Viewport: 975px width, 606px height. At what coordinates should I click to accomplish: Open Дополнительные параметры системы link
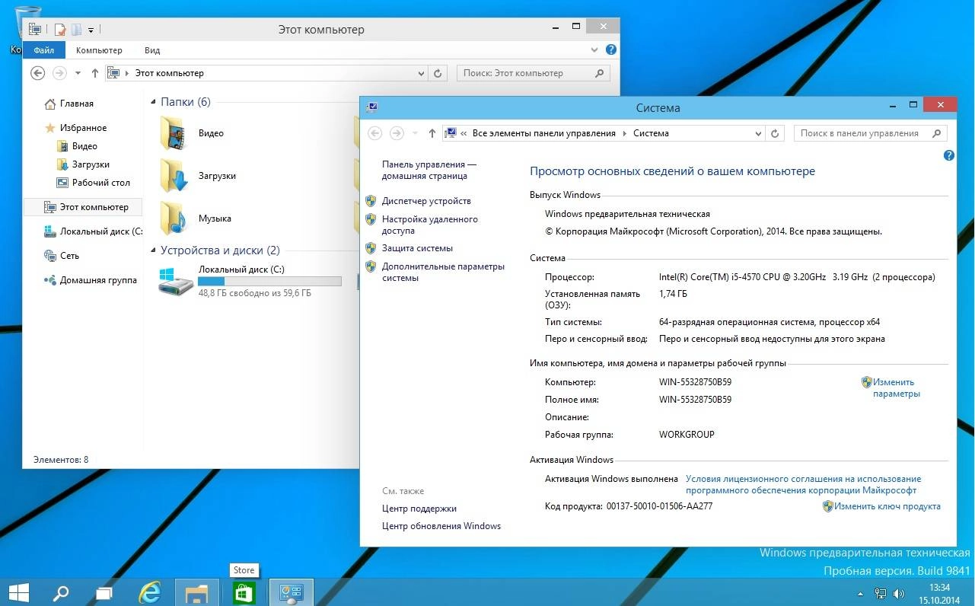click(443, 272)
